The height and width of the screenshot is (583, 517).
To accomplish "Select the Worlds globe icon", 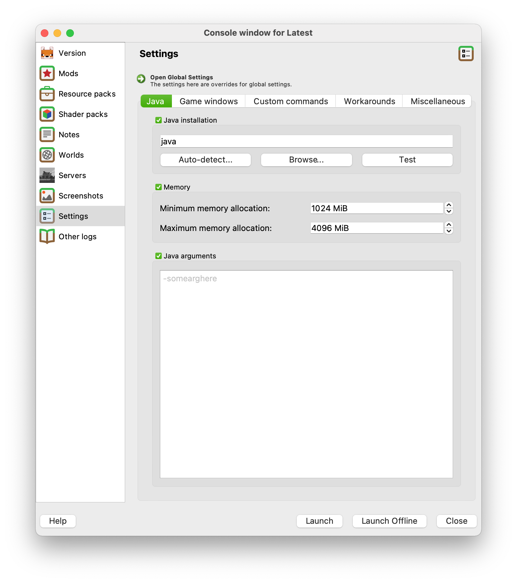I will (x=47, y=155).
